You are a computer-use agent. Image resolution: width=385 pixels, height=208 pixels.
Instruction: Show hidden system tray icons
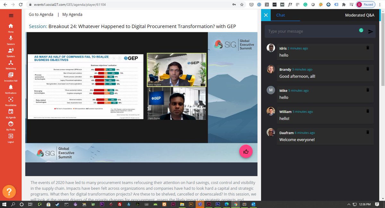(x=348, y=204)
